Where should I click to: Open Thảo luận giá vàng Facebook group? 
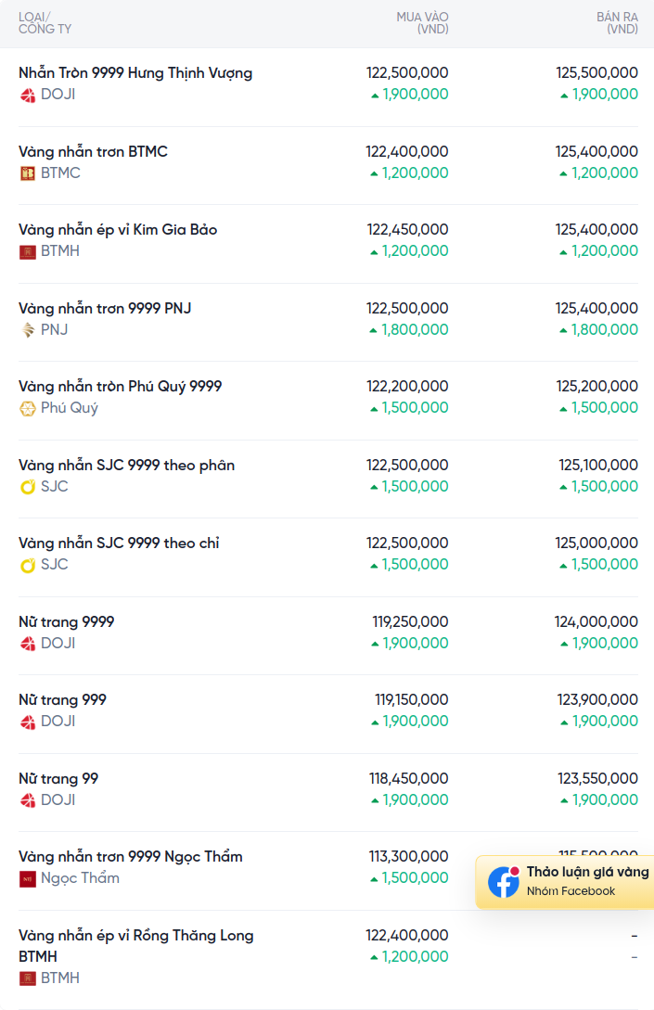click(x=565, y=882)
